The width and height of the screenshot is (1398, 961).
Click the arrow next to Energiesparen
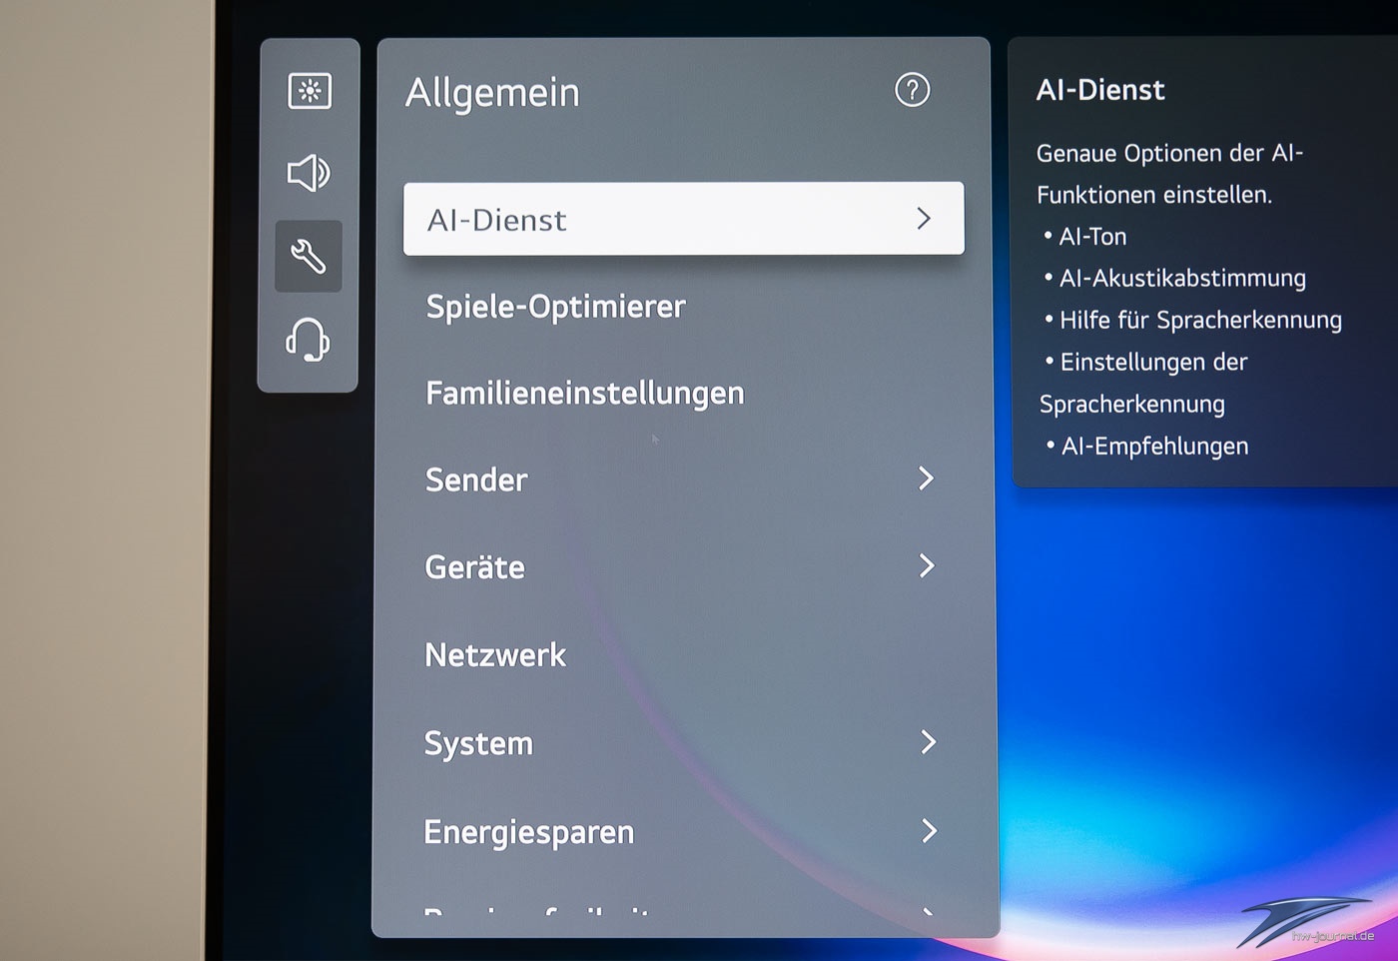click(x=929, y=830)
